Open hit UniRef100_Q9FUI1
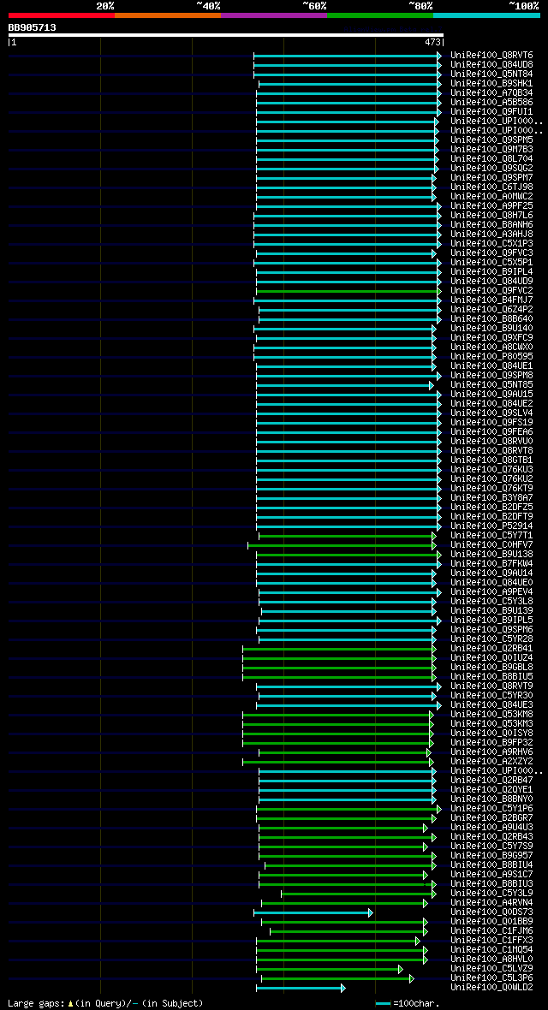This screenshot has height=1010, width=548. pos(491,112)
